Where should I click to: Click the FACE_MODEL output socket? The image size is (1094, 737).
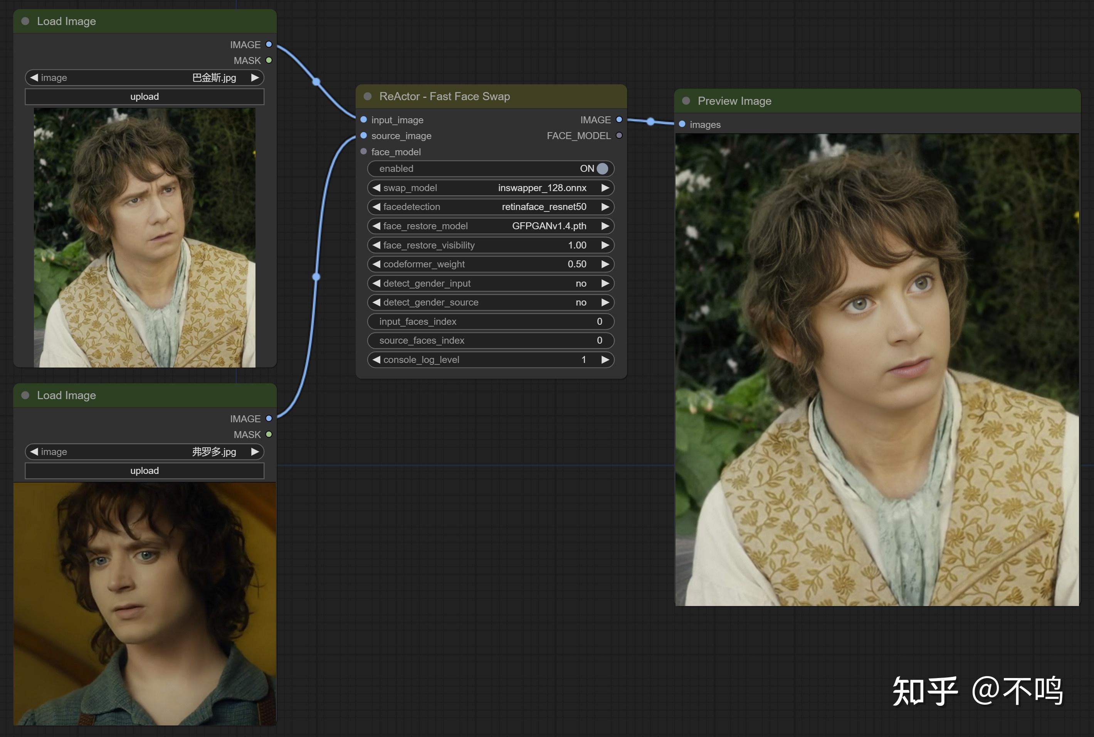(x=619, y=136)
